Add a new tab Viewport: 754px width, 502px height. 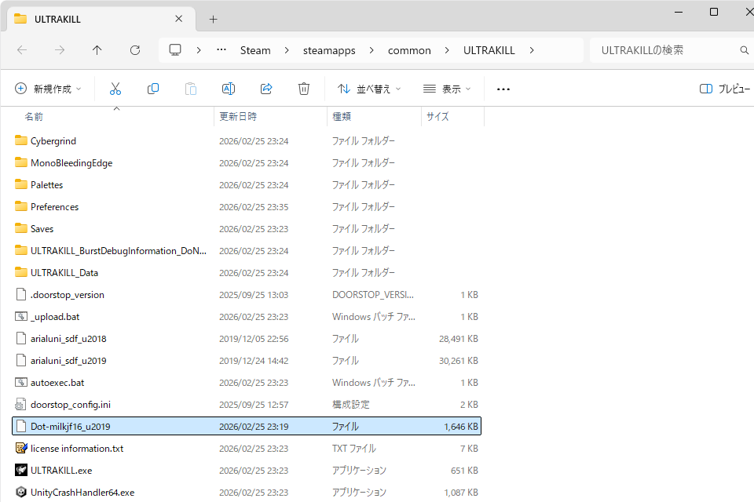(213, 19)
